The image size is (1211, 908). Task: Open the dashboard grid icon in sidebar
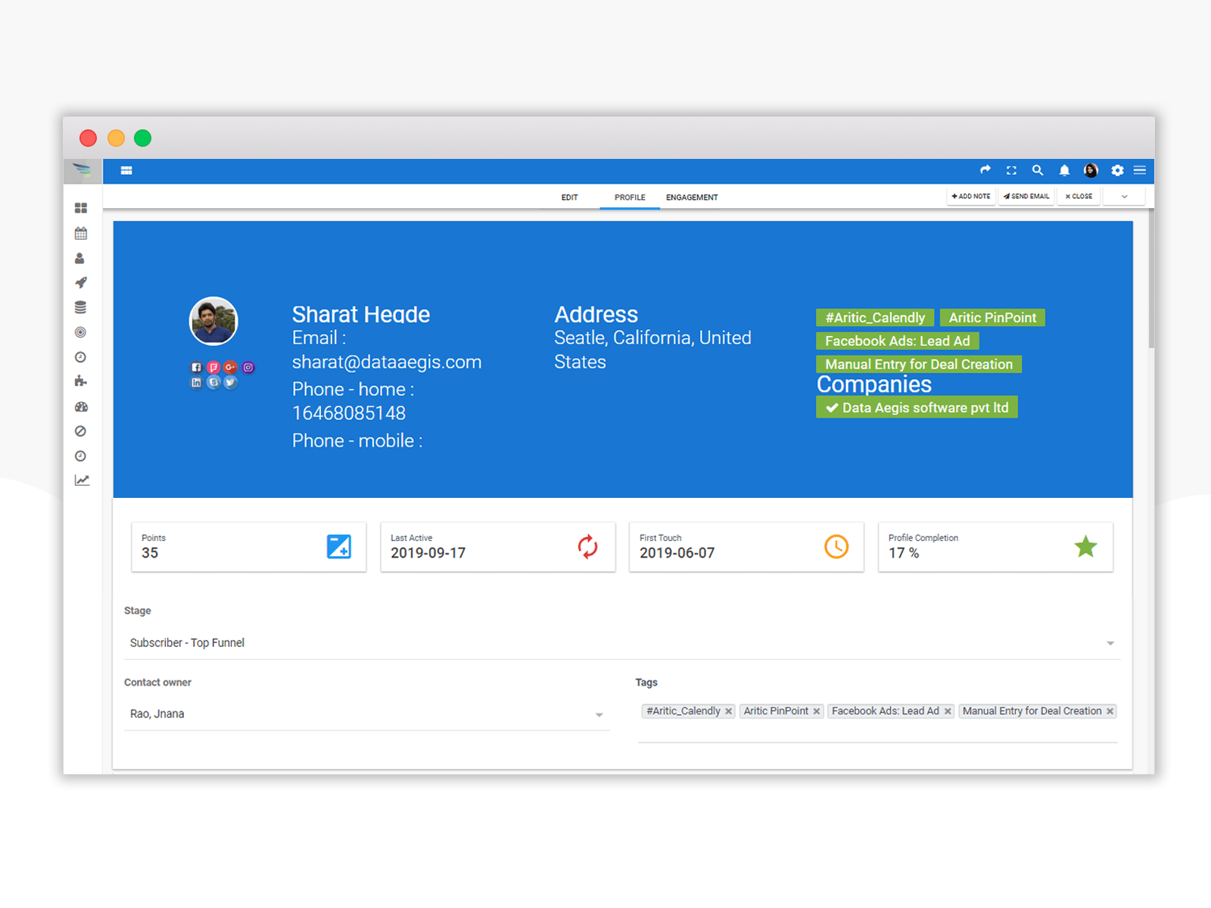coord(81,208)
